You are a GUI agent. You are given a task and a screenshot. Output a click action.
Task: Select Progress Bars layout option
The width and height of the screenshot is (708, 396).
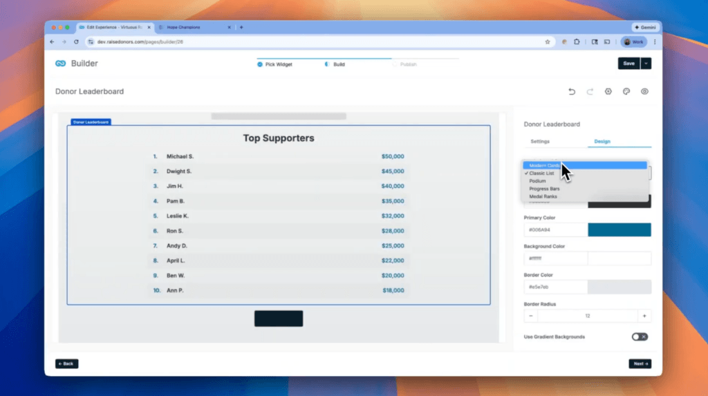pos(585,189)
